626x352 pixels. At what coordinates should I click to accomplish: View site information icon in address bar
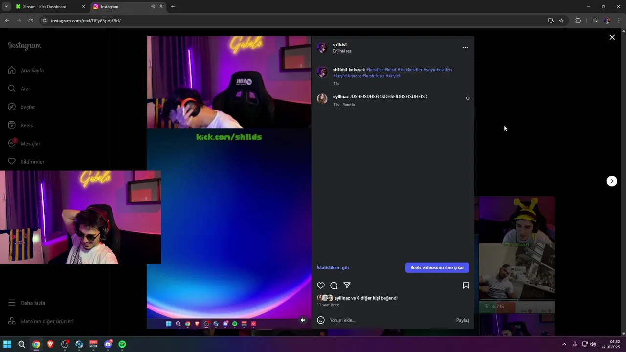coord(45,21)
